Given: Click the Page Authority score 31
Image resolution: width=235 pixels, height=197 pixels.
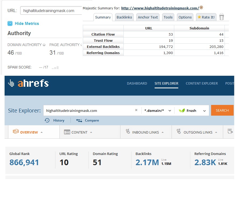Looking at the screenshot, I should (x=53, y=52).
